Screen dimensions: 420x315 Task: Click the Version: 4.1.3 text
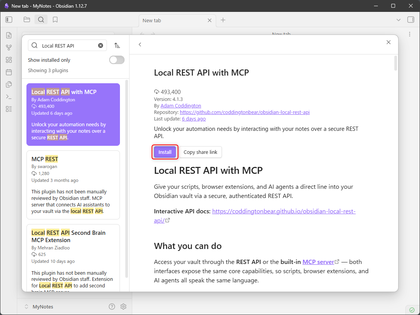pos(169,99)
